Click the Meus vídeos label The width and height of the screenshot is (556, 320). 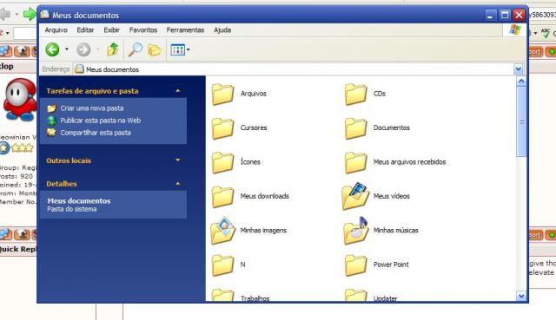(392, 196)
